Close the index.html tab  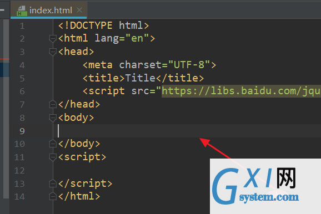click(x=79, y=10)
